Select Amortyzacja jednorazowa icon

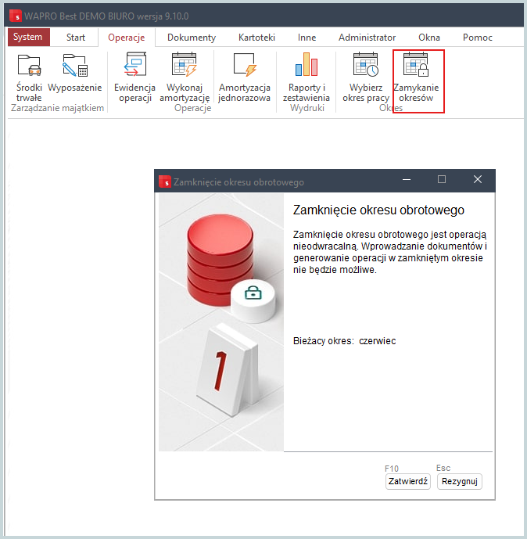tap(245, 65)
